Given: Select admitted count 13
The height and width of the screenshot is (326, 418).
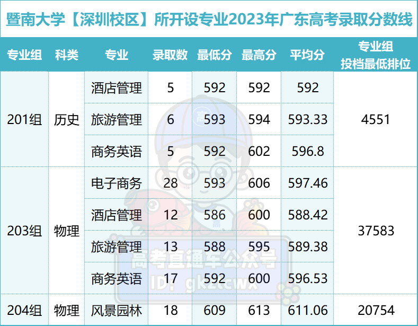Looking at the screenshot, I should pos(171,246).
